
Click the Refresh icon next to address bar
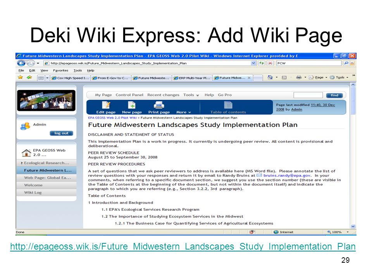[262, 63]
